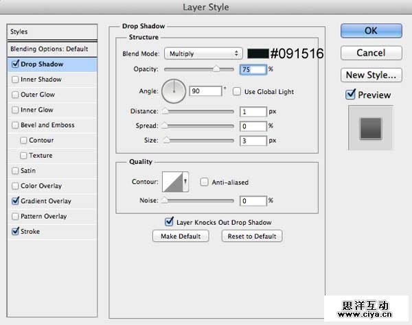
Task: Click the Cancel button
Action: coord(371,53)
